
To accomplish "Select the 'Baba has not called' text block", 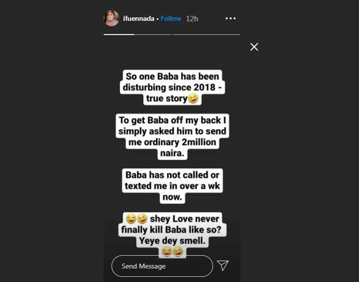I will tap(172, 186).
